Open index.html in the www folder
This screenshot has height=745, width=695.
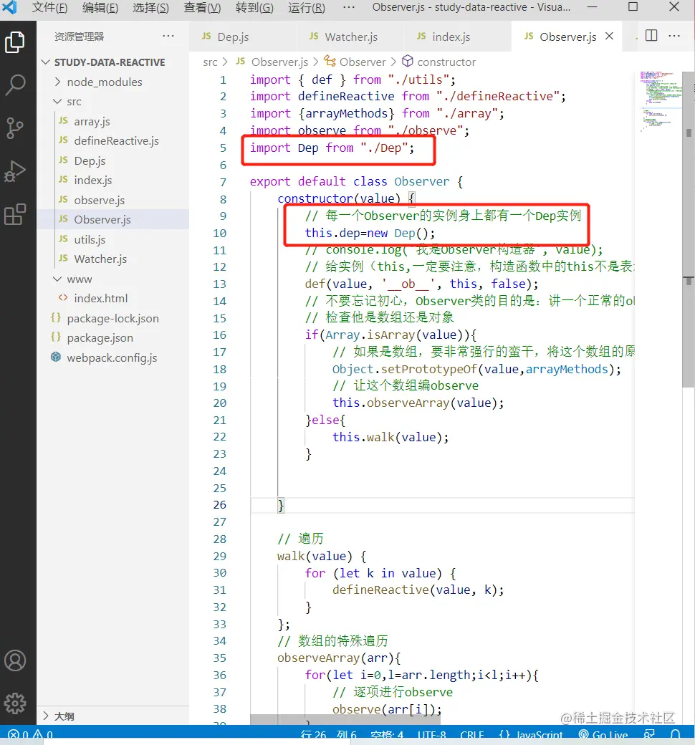(113, 299)
